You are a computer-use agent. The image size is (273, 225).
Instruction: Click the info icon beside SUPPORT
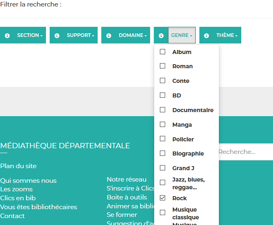[57, 36]
